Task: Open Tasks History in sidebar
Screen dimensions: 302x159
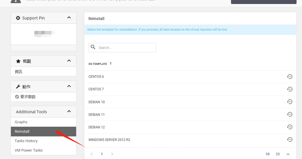Action: (x=26, y=141)
